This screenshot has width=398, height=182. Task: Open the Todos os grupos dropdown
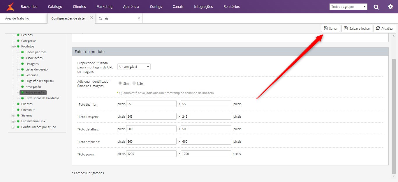tap(348, 7)
